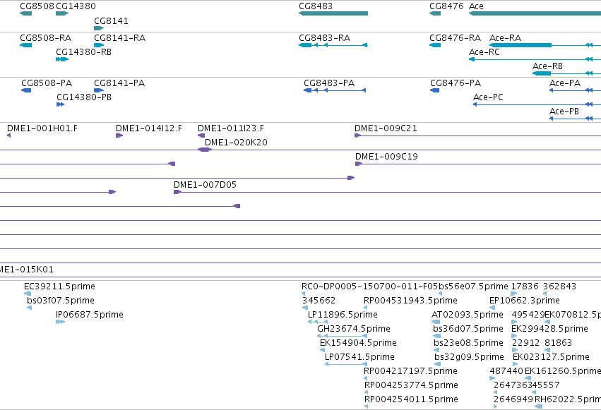Select the CG14380-RB transcript glyph
This screenshot has height=410, width=601.
click(x=62, y=59)
